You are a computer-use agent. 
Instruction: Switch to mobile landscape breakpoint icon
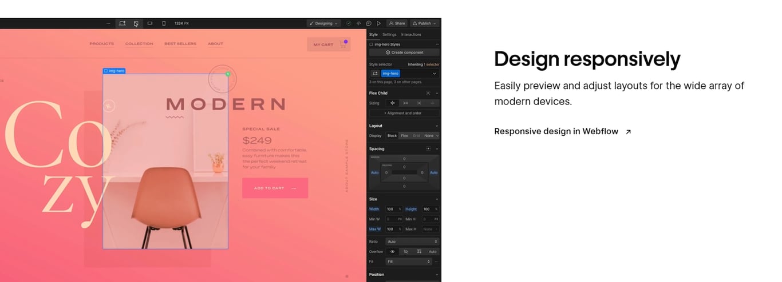[x=150, y=23]
